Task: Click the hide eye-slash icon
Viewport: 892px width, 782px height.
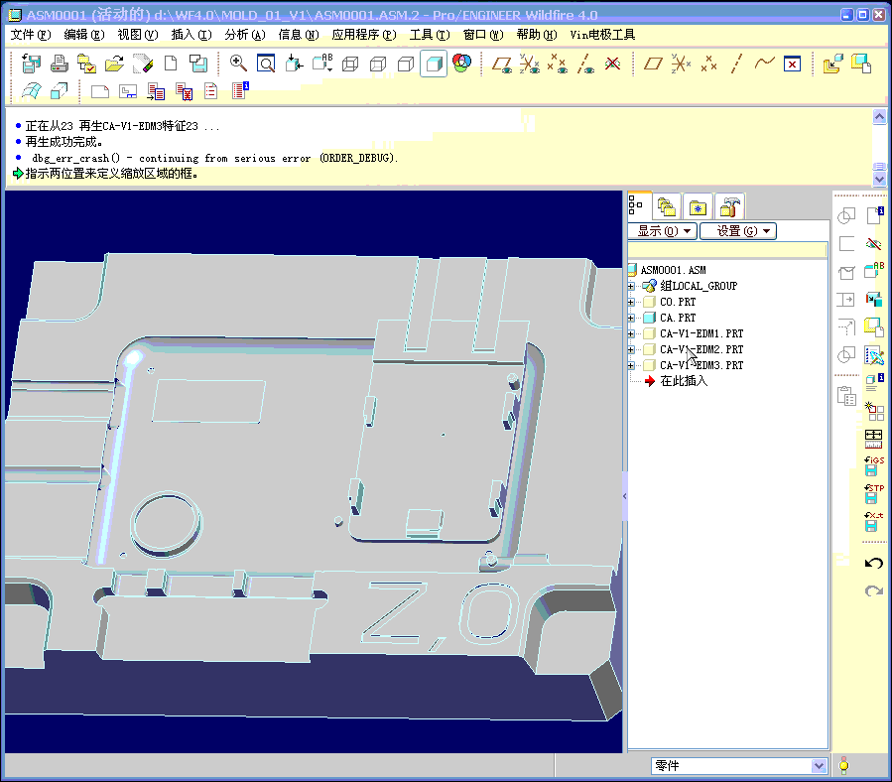Action: click(874, 244)
